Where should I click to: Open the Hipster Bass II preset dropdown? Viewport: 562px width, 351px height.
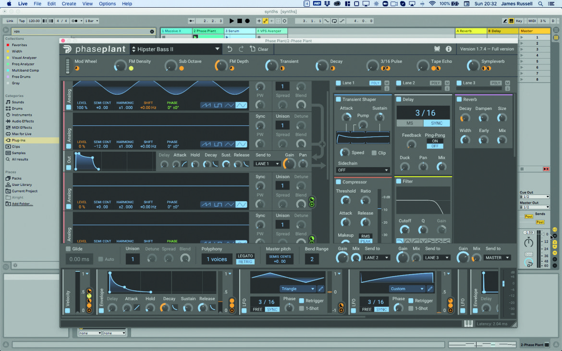[176, 49]
